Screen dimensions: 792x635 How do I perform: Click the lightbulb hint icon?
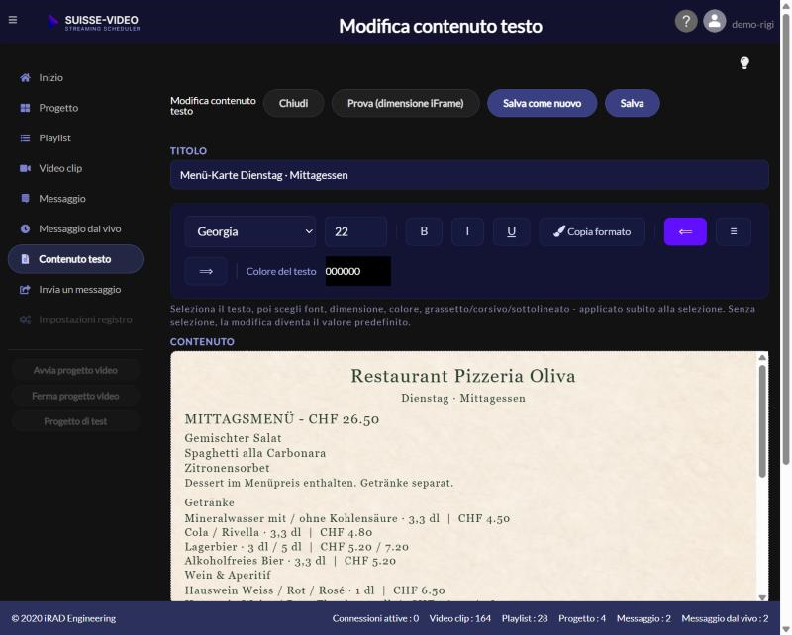click(x=744, y=63)
